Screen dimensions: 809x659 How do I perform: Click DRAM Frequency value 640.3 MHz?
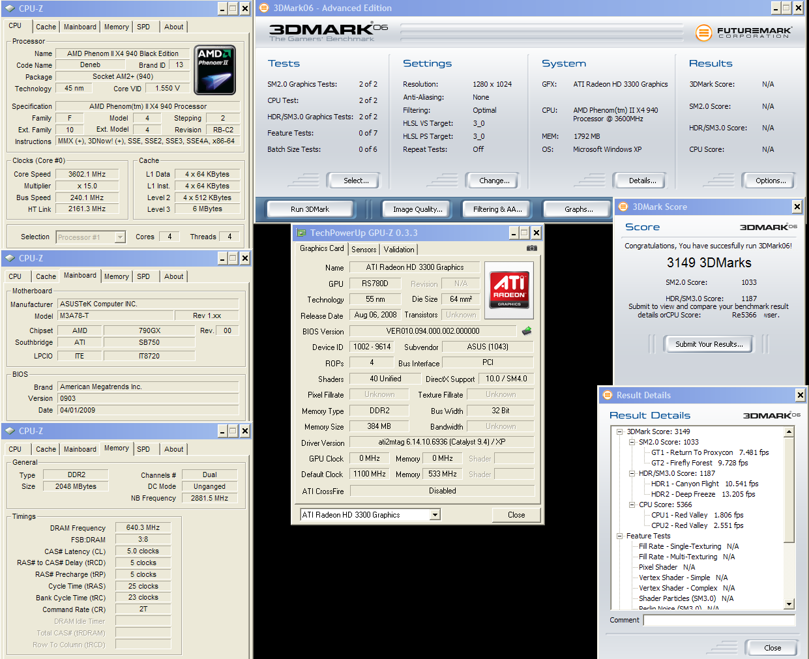tap(143, 527)
